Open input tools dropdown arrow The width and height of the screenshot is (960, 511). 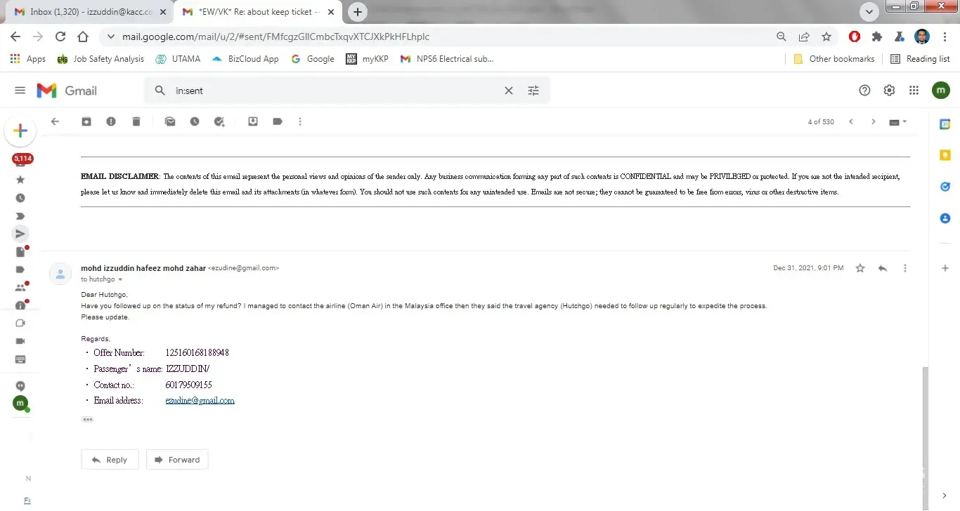(904, 121)
